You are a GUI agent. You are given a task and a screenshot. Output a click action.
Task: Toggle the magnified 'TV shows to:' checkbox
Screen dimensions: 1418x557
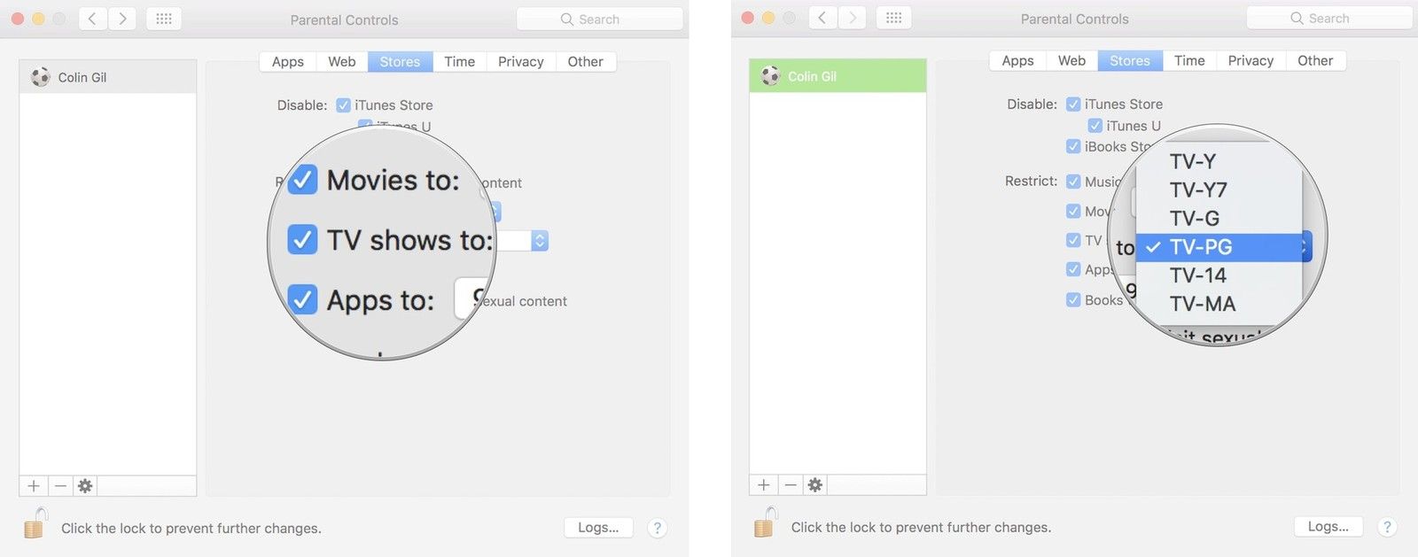[302, 240]
